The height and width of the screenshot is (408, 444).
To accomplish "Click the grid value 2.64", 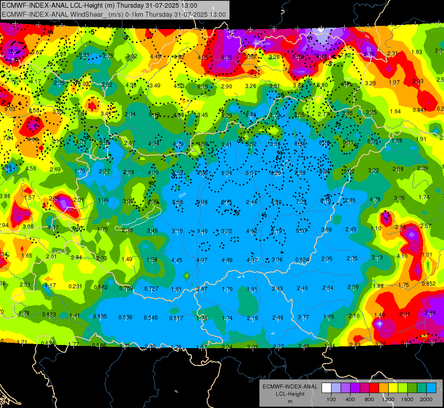I will (x=327, y=288).
